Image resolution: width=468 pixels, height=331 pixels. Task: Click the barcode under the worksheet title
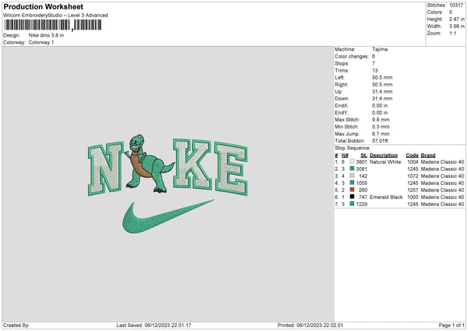pos(53,25)
